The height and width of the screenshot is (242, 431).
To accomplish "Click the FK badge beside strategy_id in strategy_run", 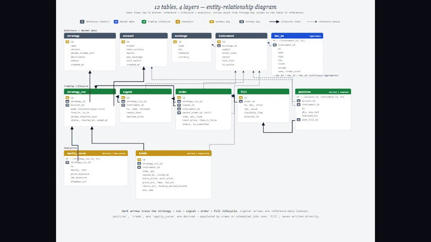I will (68, 101).
